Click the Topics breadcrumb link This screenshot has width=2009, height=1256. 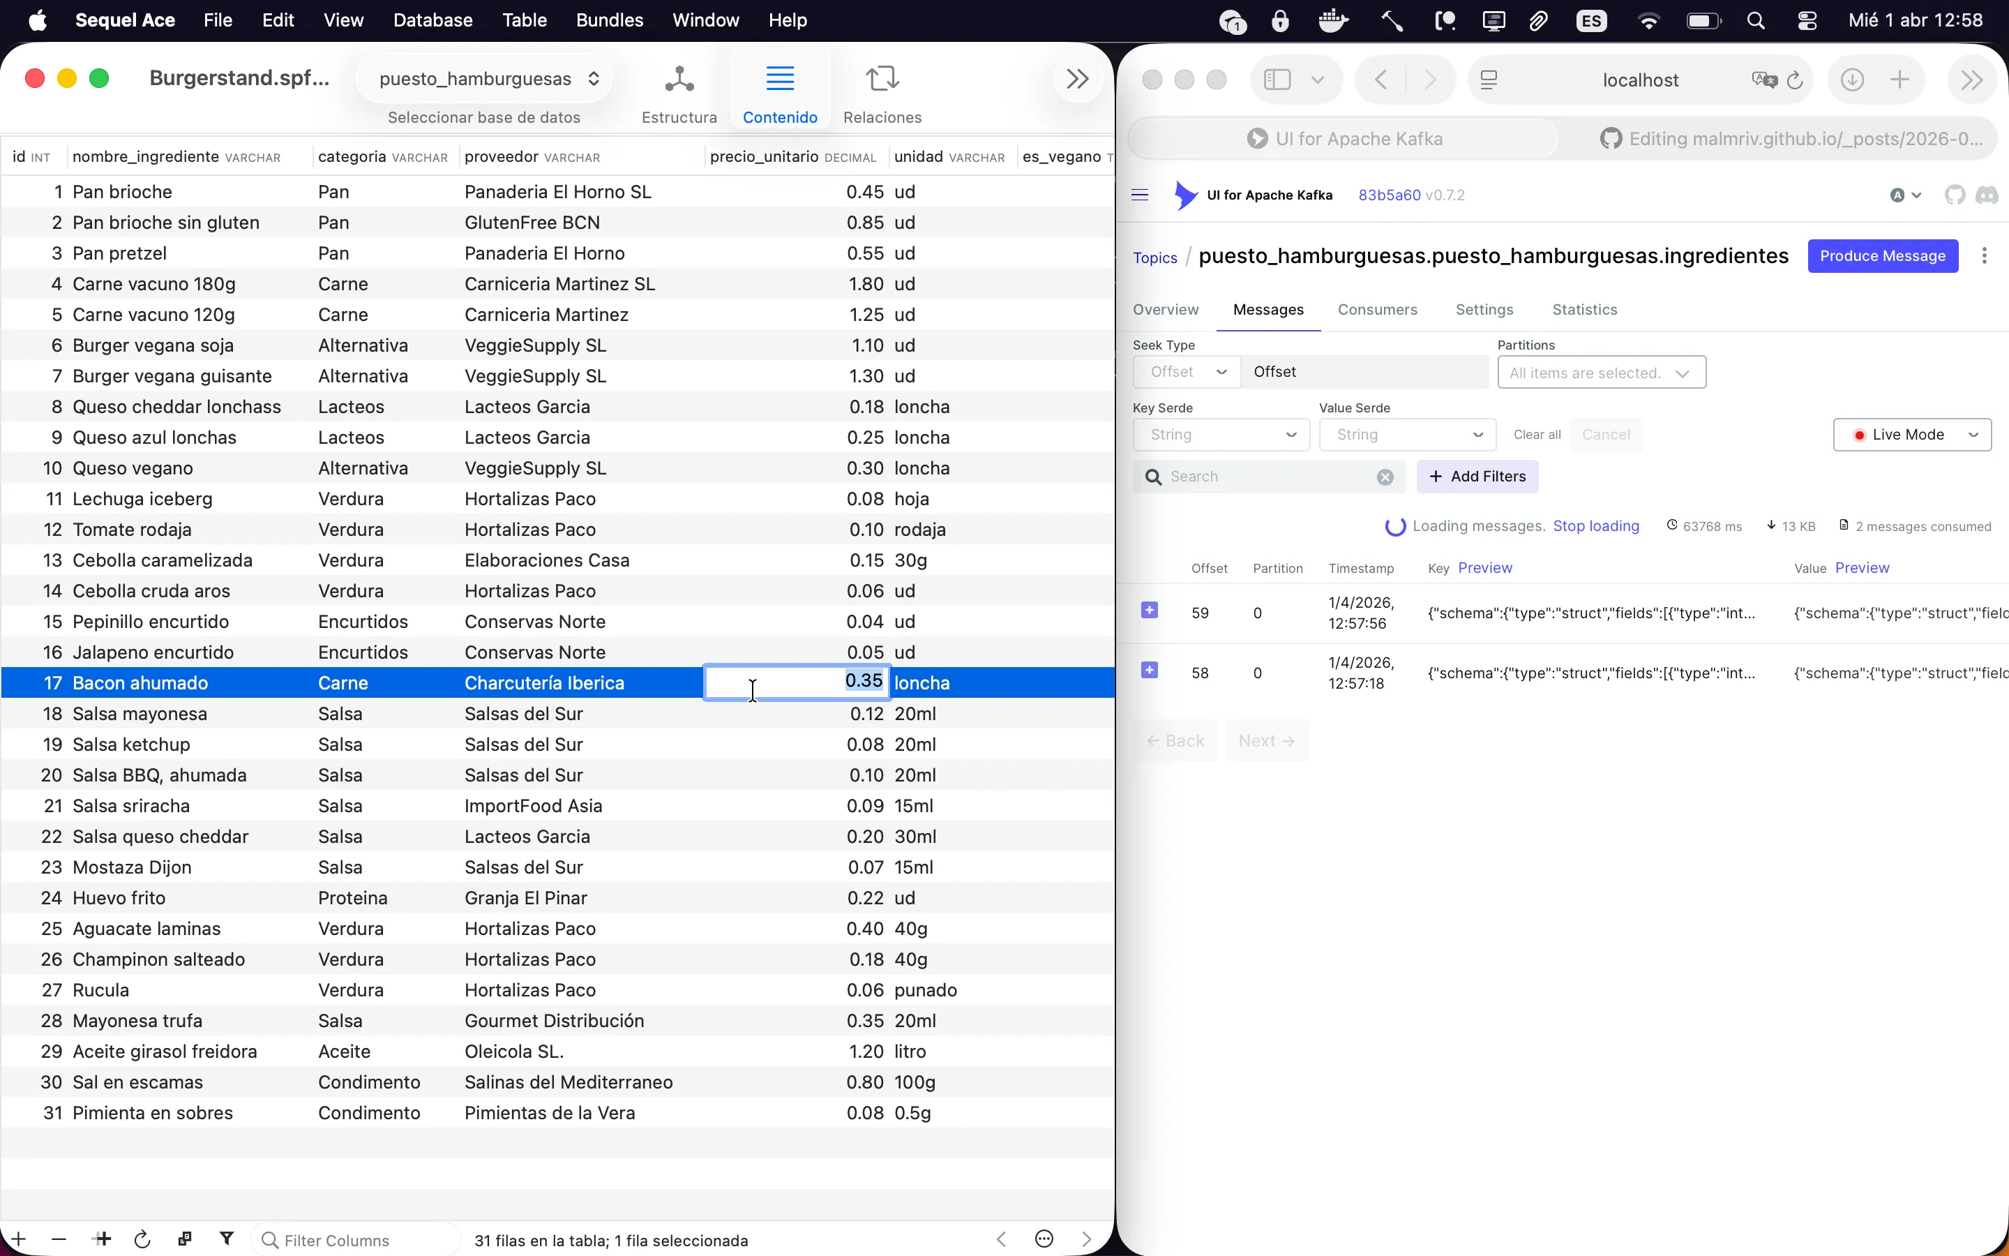click(1154, 257)
